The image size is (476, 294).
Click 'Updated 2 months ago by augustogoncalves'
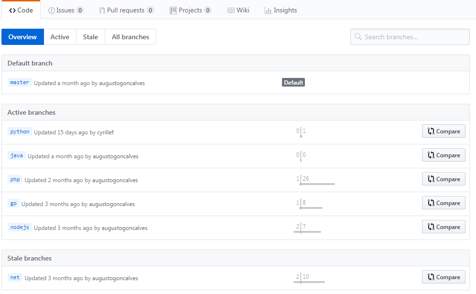(x=81, y=180)
